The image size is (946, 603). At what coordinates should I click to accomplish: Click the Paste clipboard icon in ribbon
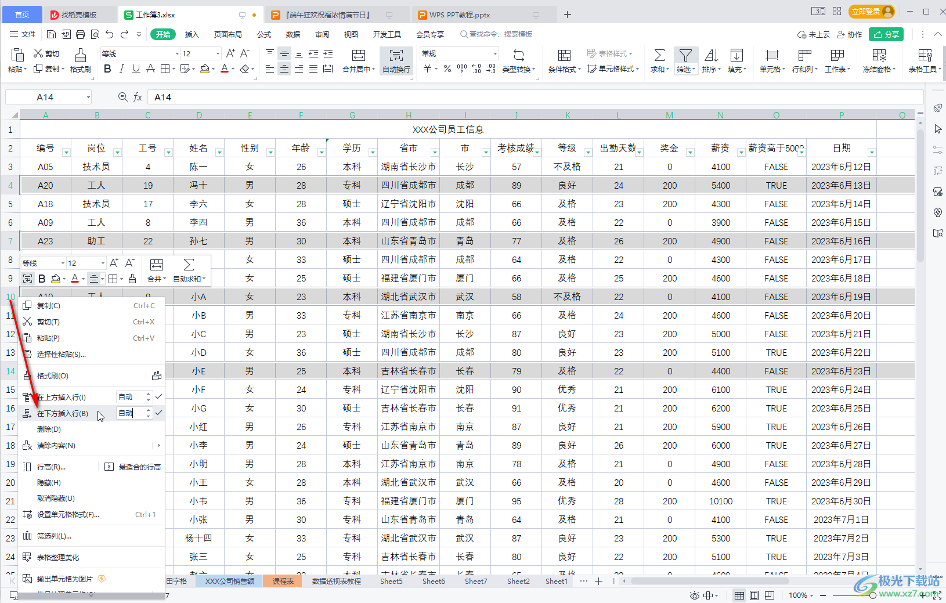17,55
